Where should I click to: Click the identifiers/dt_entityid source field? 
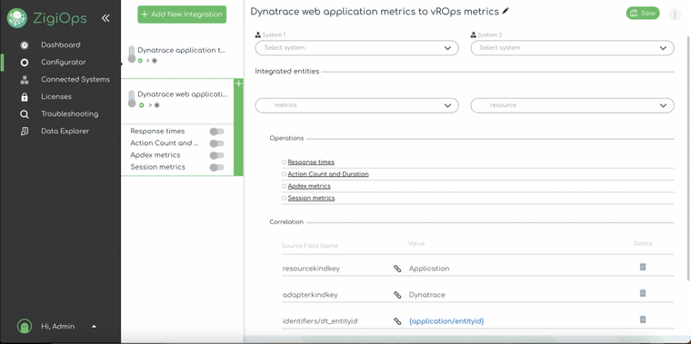(x=320, y=321)
